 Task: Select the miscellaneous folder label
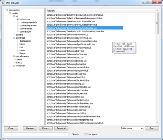pyautogui.click(x=23, y=56)
